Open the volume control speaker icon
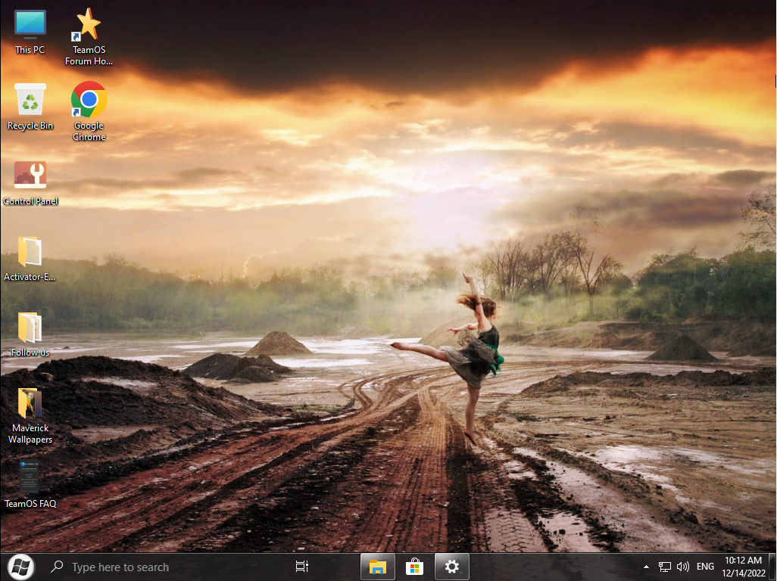 [x=683, y=567]
